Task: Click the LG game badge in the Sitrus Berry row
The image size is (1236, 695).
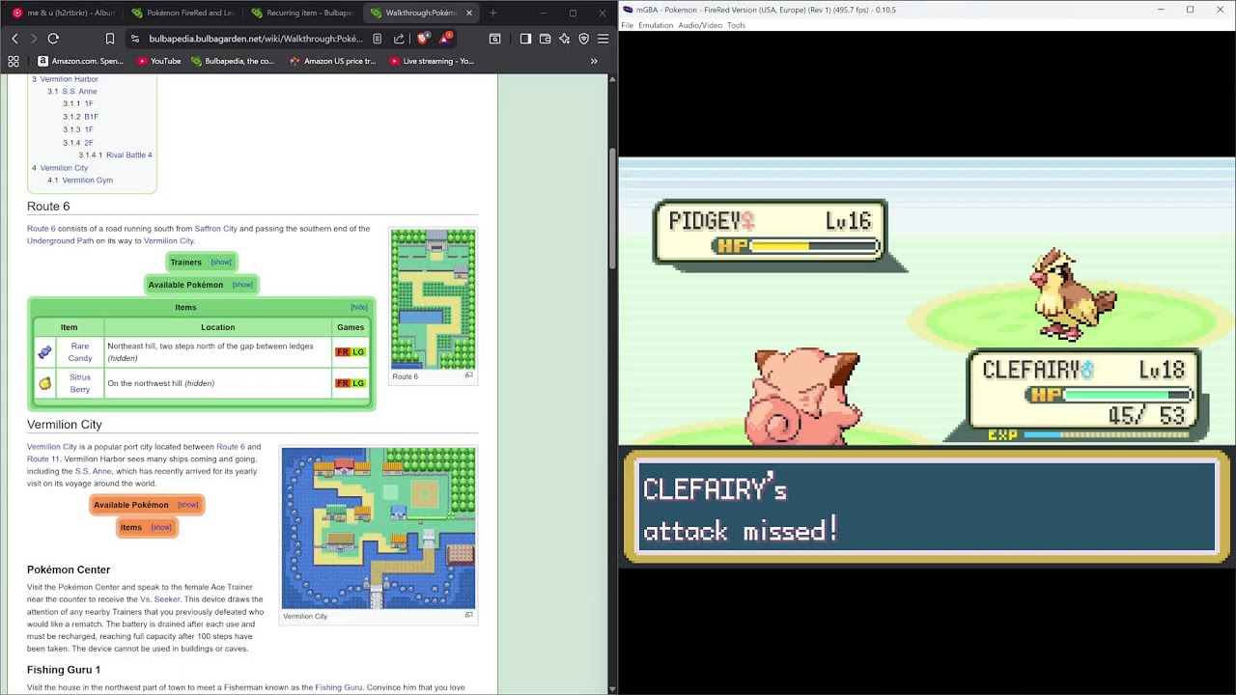Action: coord(358,383)
